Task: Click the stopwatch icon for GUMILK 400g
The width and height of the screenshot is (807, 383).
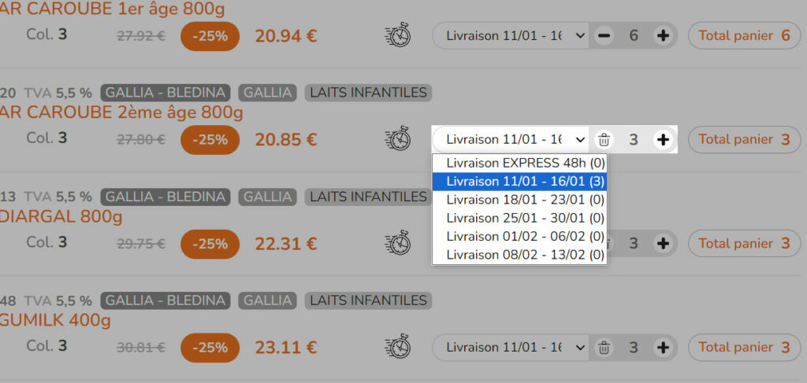Action: 398,347
